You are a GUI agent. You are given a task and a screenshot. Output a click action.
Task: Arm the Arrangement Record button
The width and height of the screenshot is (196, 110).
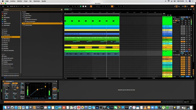[86, 6]
